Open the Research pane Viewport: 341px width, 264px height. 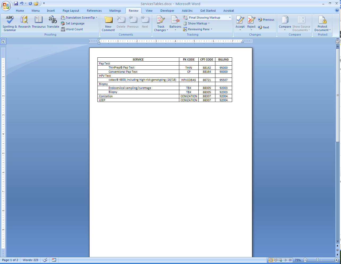pyautogui.click(x=24, y=23)
